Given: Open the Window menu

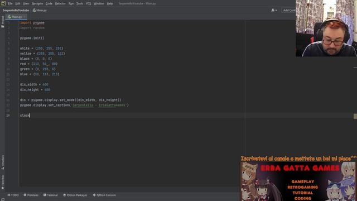Looking at the screenshot, I should [x=99, y=3].
